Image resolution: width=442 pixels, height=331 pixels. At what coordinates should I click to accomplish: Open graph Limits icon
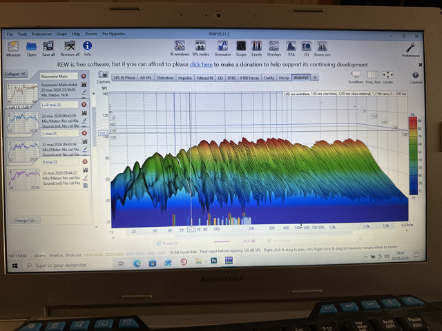tap(388, 77)
